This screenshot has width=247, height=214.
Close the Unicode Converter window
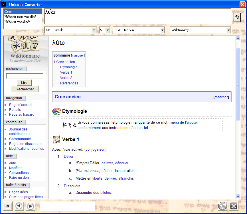(x=242, y=4)
